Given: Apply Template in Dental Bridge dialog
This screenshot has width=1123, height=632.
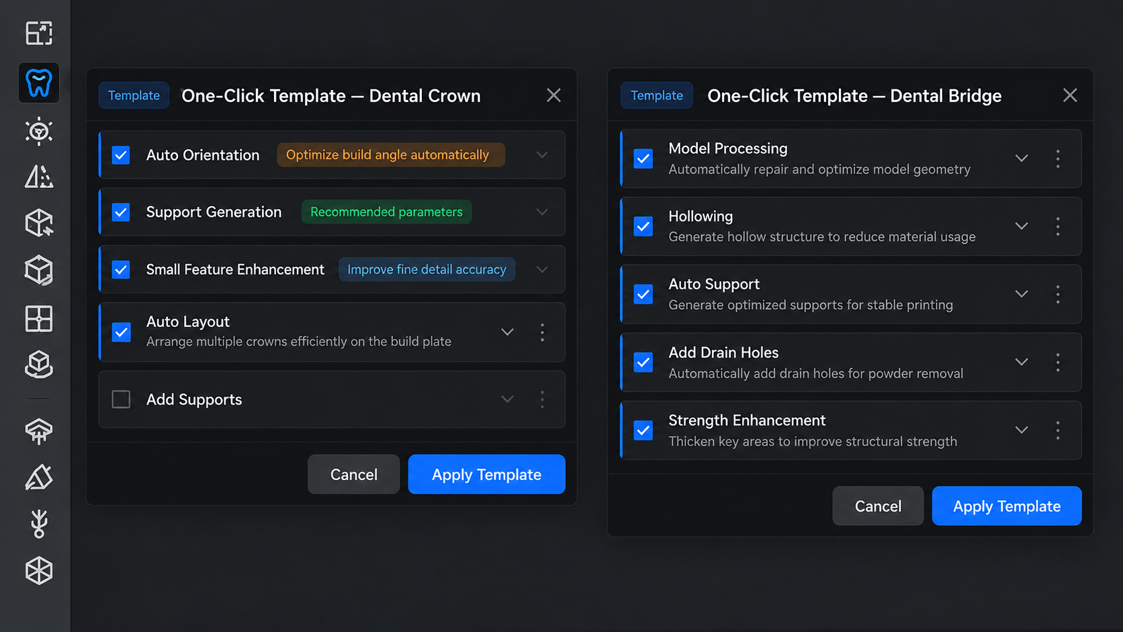Looking at the screenshot, I should (1007, 506).
